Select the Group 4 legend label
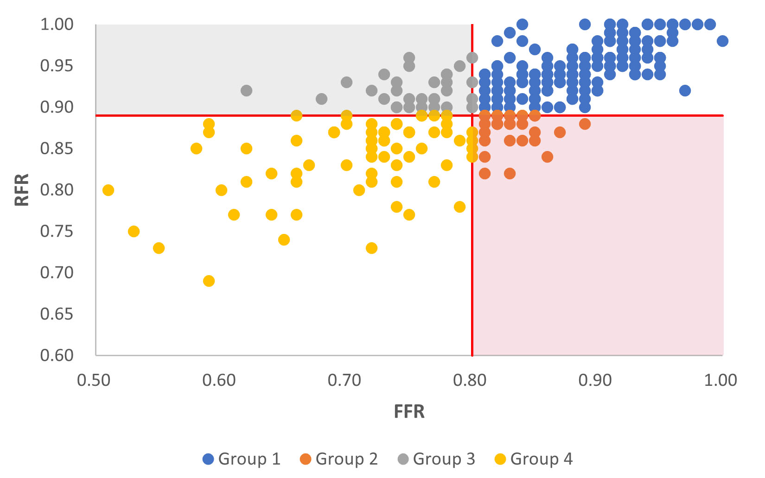 click(x=542, y=459)
